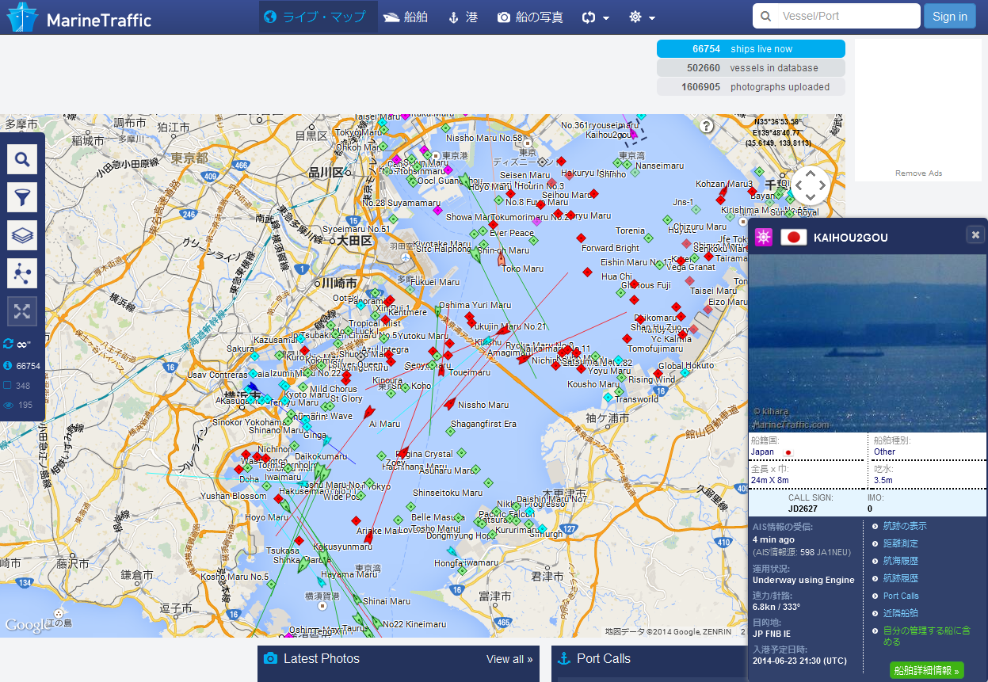Click the Sign in button
The height and width of the screenshot is (682, 988).
click(949, 17)
